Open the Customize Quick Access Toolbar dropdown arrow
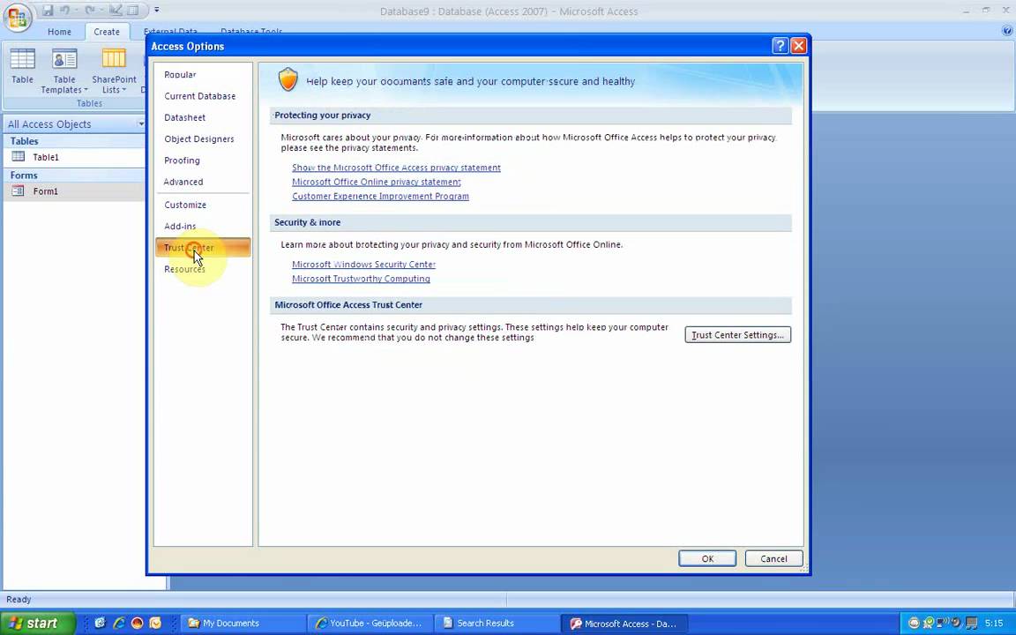 pyautogui.click(x=157, y=11)
